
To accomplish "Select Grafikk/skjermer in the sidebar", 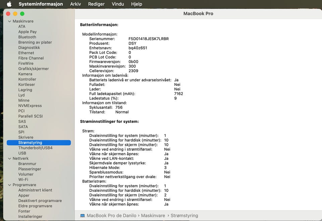I will pyautogui.click(x=34, y=69).
